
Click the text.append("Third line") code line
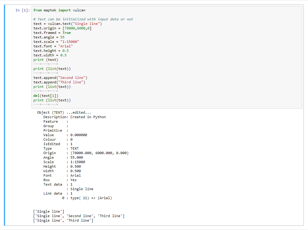point(59,82)
